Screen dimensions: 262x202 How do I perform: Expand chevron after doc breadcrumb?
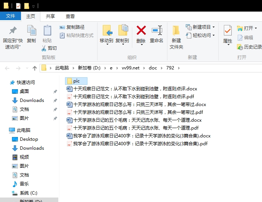point(161,68)
